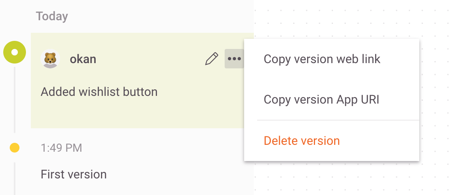Click okan's bear avatar

51,59
